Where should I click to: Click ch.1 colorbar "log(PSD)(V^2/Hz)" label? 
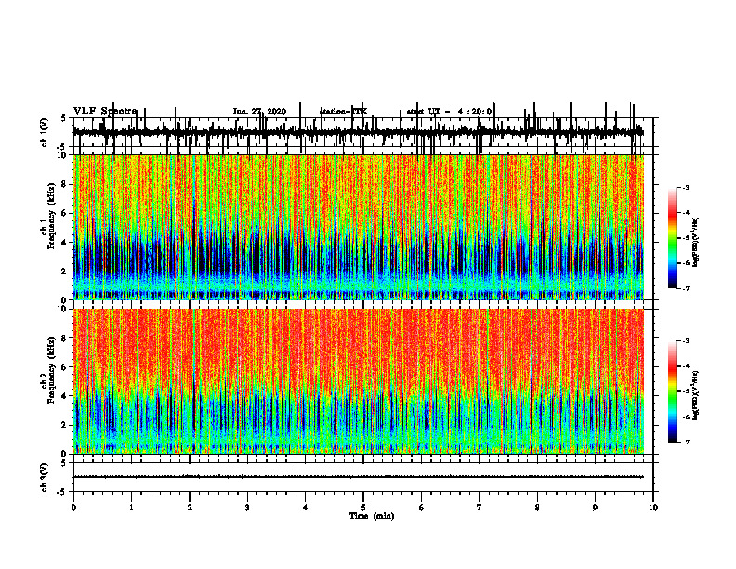click(695, 243)
